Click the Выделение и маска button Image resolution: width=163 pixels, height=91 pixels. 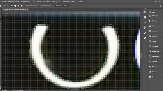click(x=62, y=6)
